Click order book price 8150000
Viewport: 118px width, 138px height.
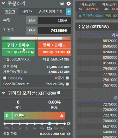[x=110, y=63]
